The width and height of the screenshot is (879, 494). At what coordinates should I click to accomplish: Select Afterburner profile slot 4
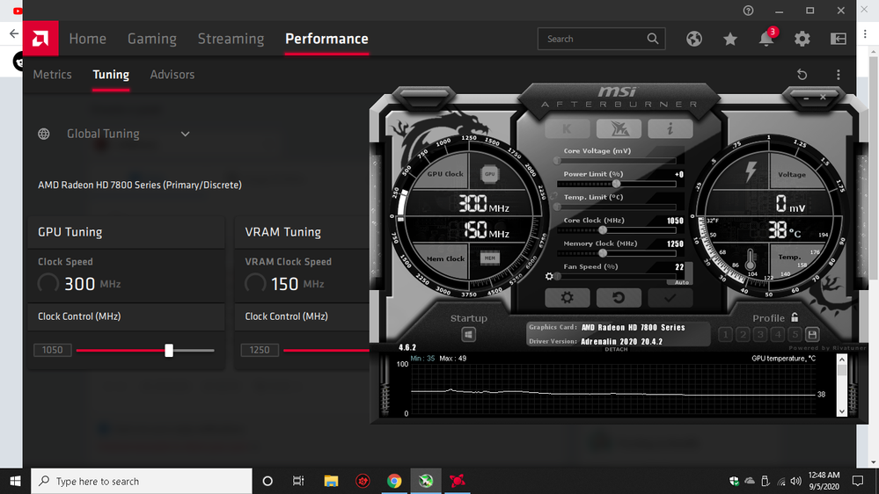pyautogui.click(x=778, y=335)
